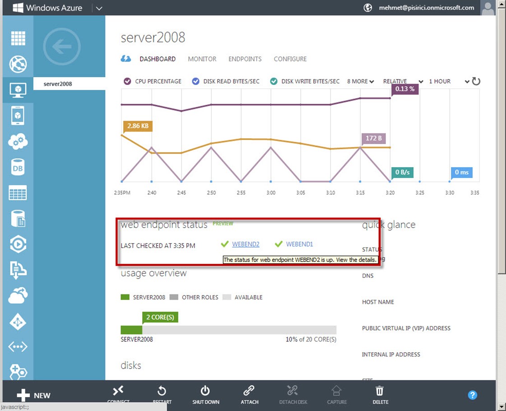Open the WEBEND1 endpoint link
This screenshot has width=506, height=411.
point(299,244)
